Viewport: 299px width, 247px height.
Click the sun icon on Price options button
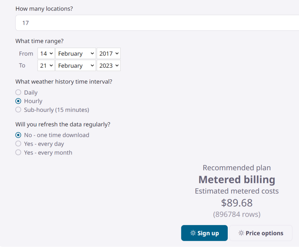coord(241,233)
